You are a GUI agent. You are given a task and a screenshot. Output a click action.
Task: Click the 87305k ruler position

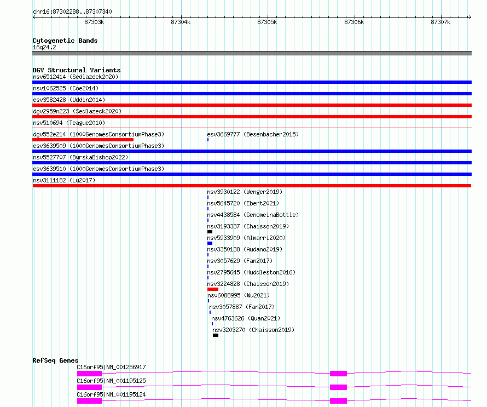click(x=267, y=22)
